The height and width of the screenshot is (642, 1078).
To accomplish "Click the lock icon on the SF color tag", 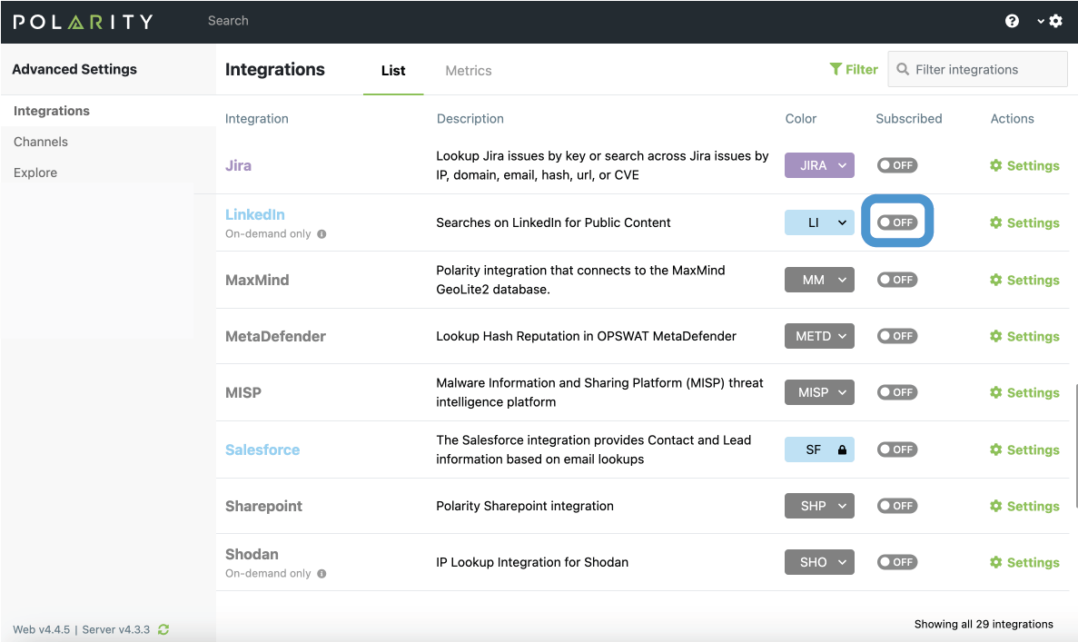I will (x=842, y=449).
